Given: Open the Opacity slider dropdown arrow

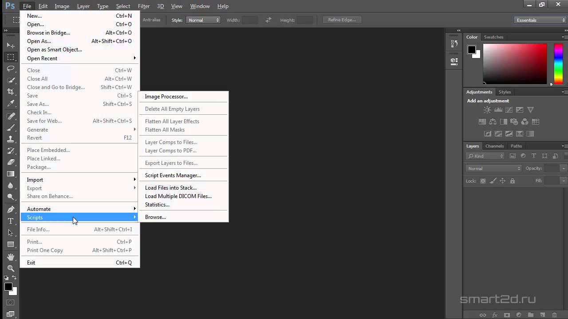Looking at the screenshot, I should click(564, 168).
